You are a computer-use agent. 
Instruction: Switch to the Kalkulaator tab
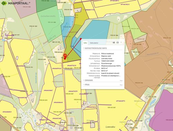[x=94, y=43]
